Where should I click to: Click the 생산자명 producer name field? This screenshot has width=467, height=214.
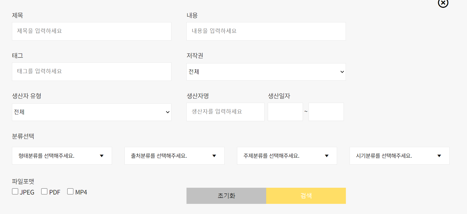click(x=225, y=112)
